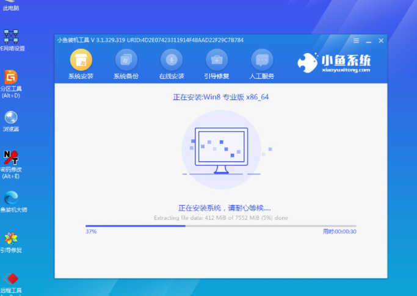Click the 小鱼系统 fish logo
417x296 pixels.
coord(308,63)
